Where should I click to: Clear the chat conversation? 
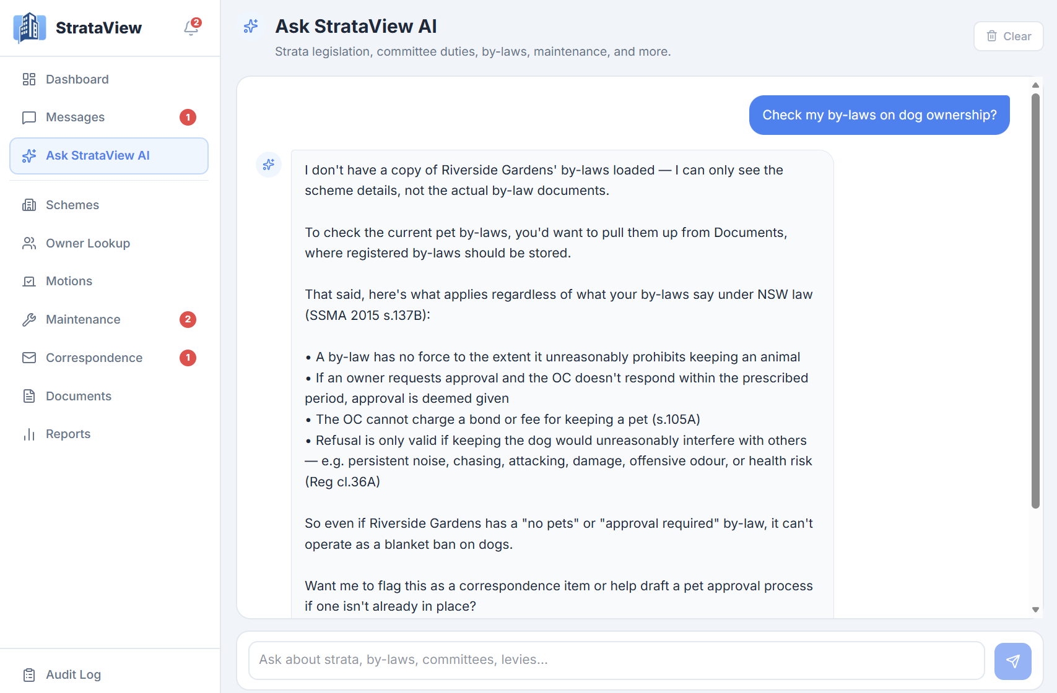coord(1009,37)
